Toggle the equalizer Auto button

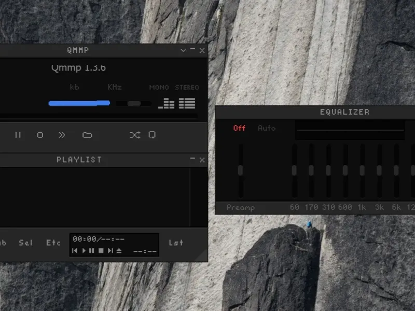[x=267, y=128]
